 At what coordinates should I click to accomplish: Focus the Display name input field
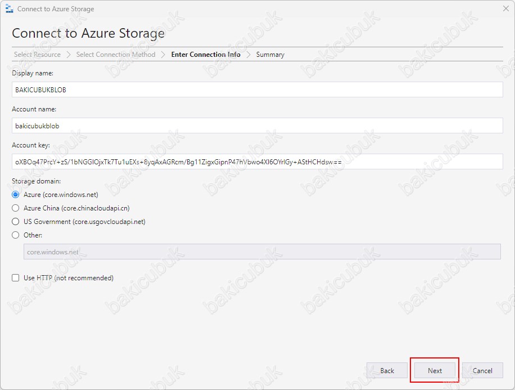tap(257, 89)
